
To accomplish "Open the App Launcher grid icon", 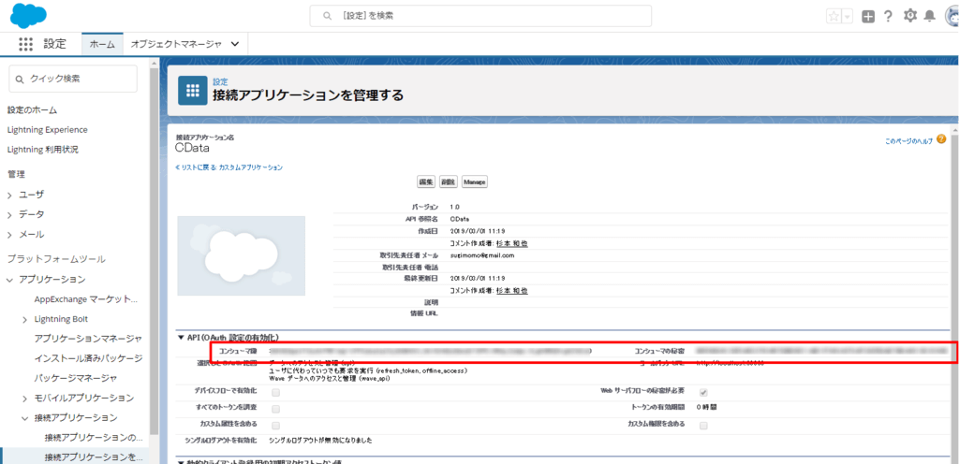I will coord(25,44).
